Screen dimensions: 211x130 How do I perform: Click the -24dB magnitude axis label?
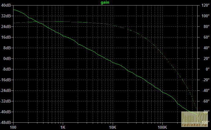pyautogui.click(x=6, y=90)
